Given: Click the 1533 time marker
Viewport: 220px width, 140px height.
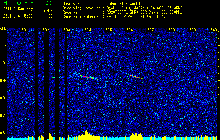Looking at the screenshot, I should coord(66,30).
